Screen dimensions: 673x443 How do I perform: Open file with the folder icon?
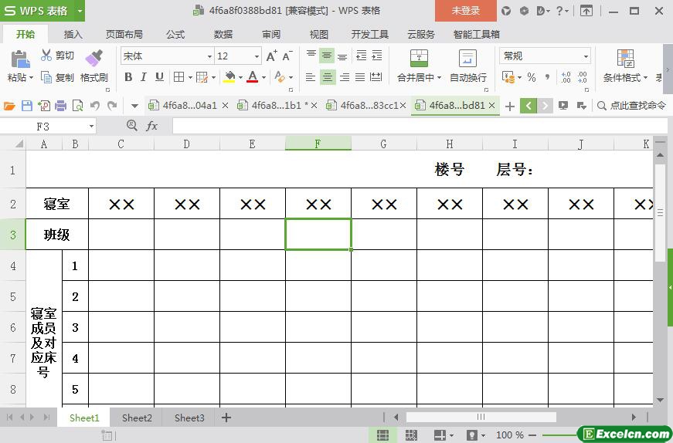(x=9, y=106)
